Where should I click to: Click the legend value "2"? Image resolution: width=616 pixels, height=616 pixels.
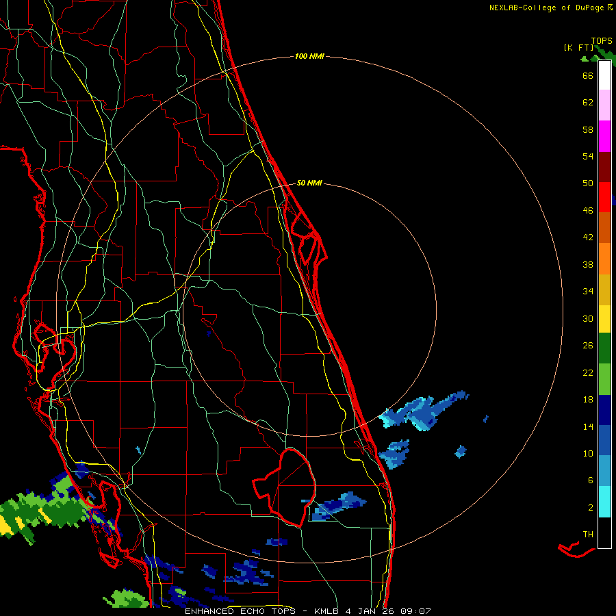click(591, 508)
